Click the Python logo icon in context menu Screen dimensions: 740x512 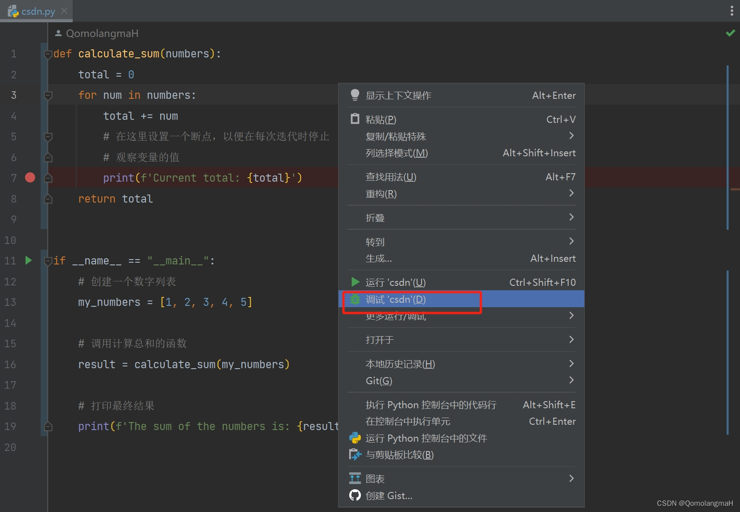(x=355, y=438)
